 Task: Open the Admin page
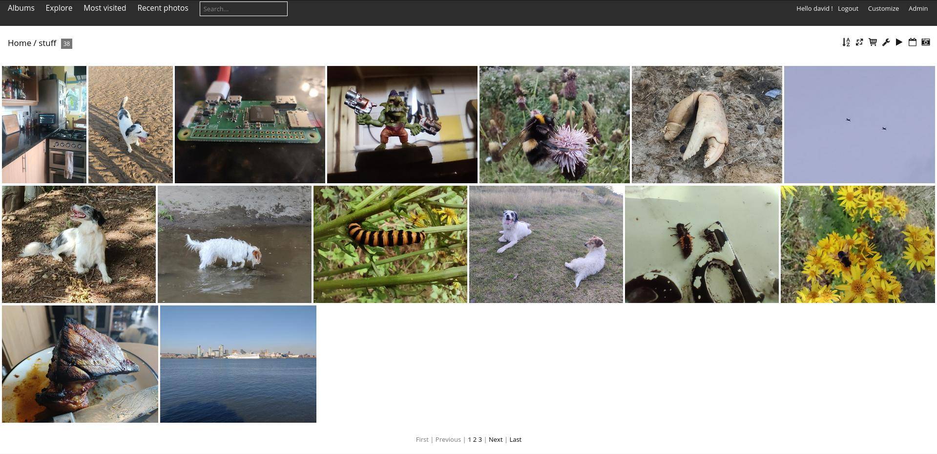(918, 8)
